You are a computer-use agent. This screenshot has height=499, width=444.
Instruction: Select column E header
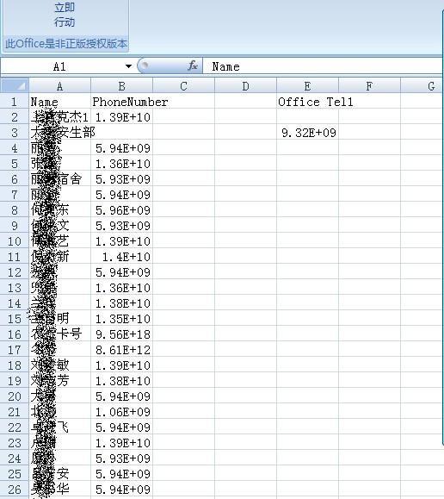click(x=307, y=86)
